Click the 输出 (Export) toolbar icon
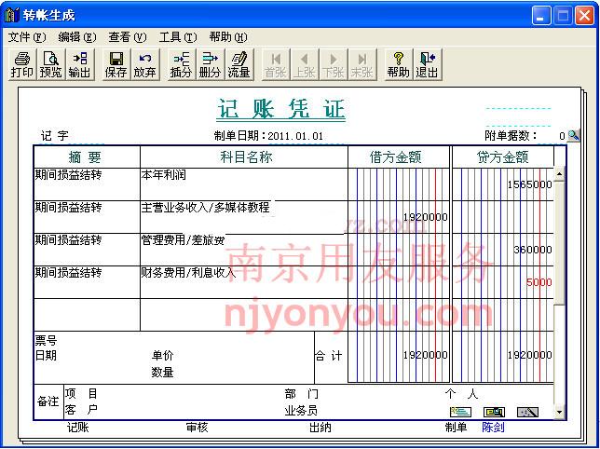The image size is (600, 449). (x=79, y=64)
